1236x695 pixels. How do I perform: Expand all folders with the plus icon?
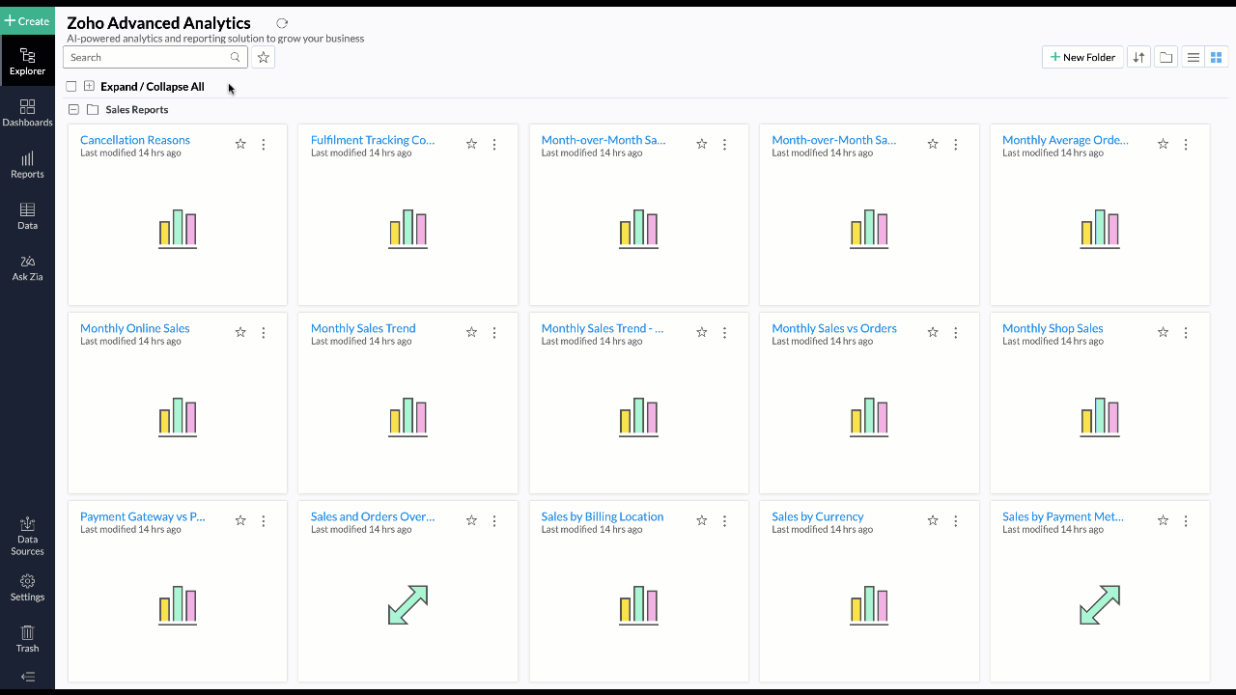(89, 87)
